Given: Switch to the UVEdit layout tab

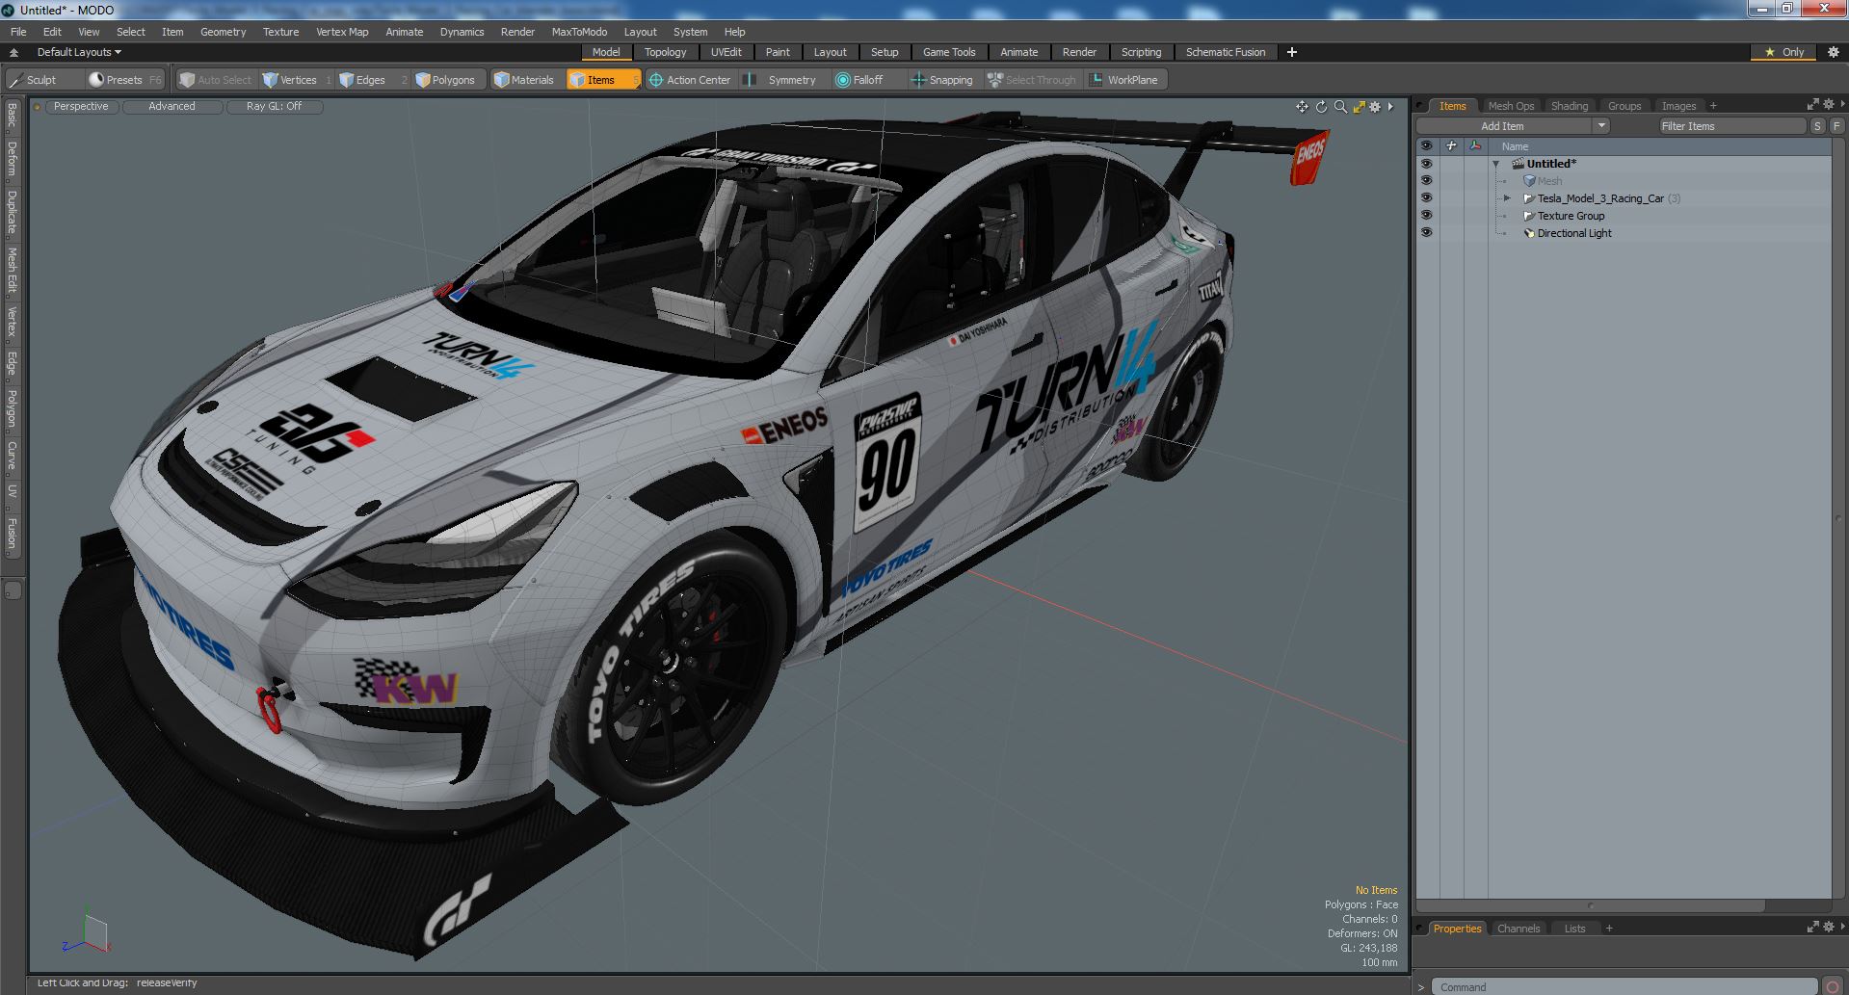Looking at the screenshot, I should tap(726, 52).
